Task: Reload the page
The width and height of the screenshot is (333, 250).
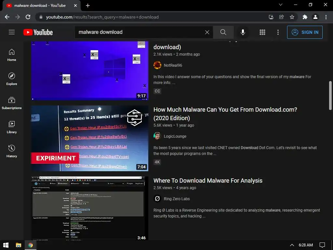Action: click(28, 17)
